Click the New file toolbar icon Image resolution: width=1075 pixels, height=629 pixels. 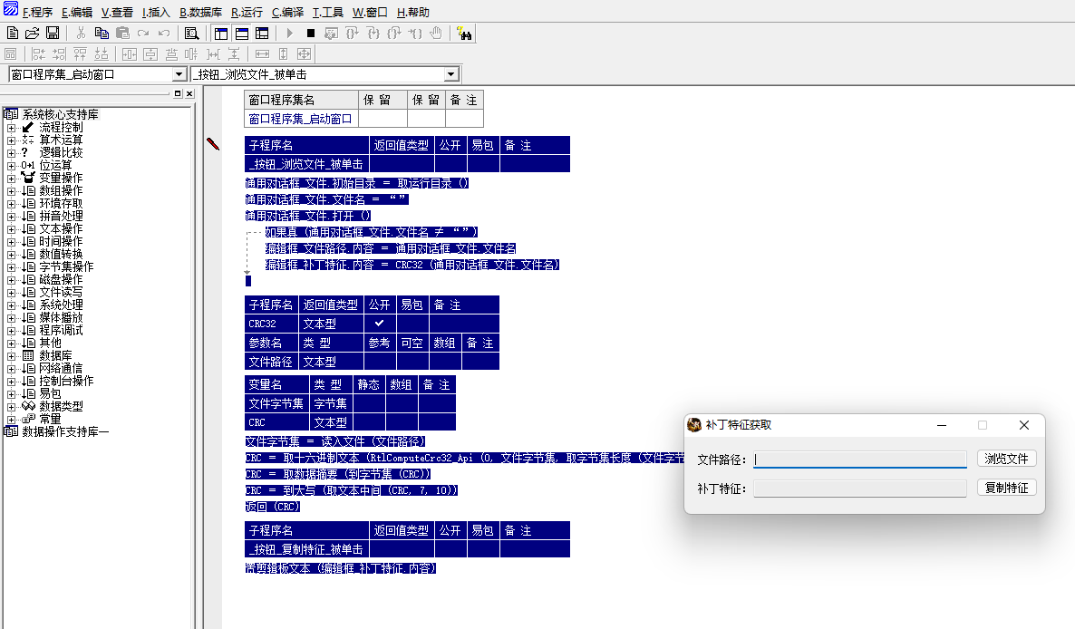pos(13,34)
